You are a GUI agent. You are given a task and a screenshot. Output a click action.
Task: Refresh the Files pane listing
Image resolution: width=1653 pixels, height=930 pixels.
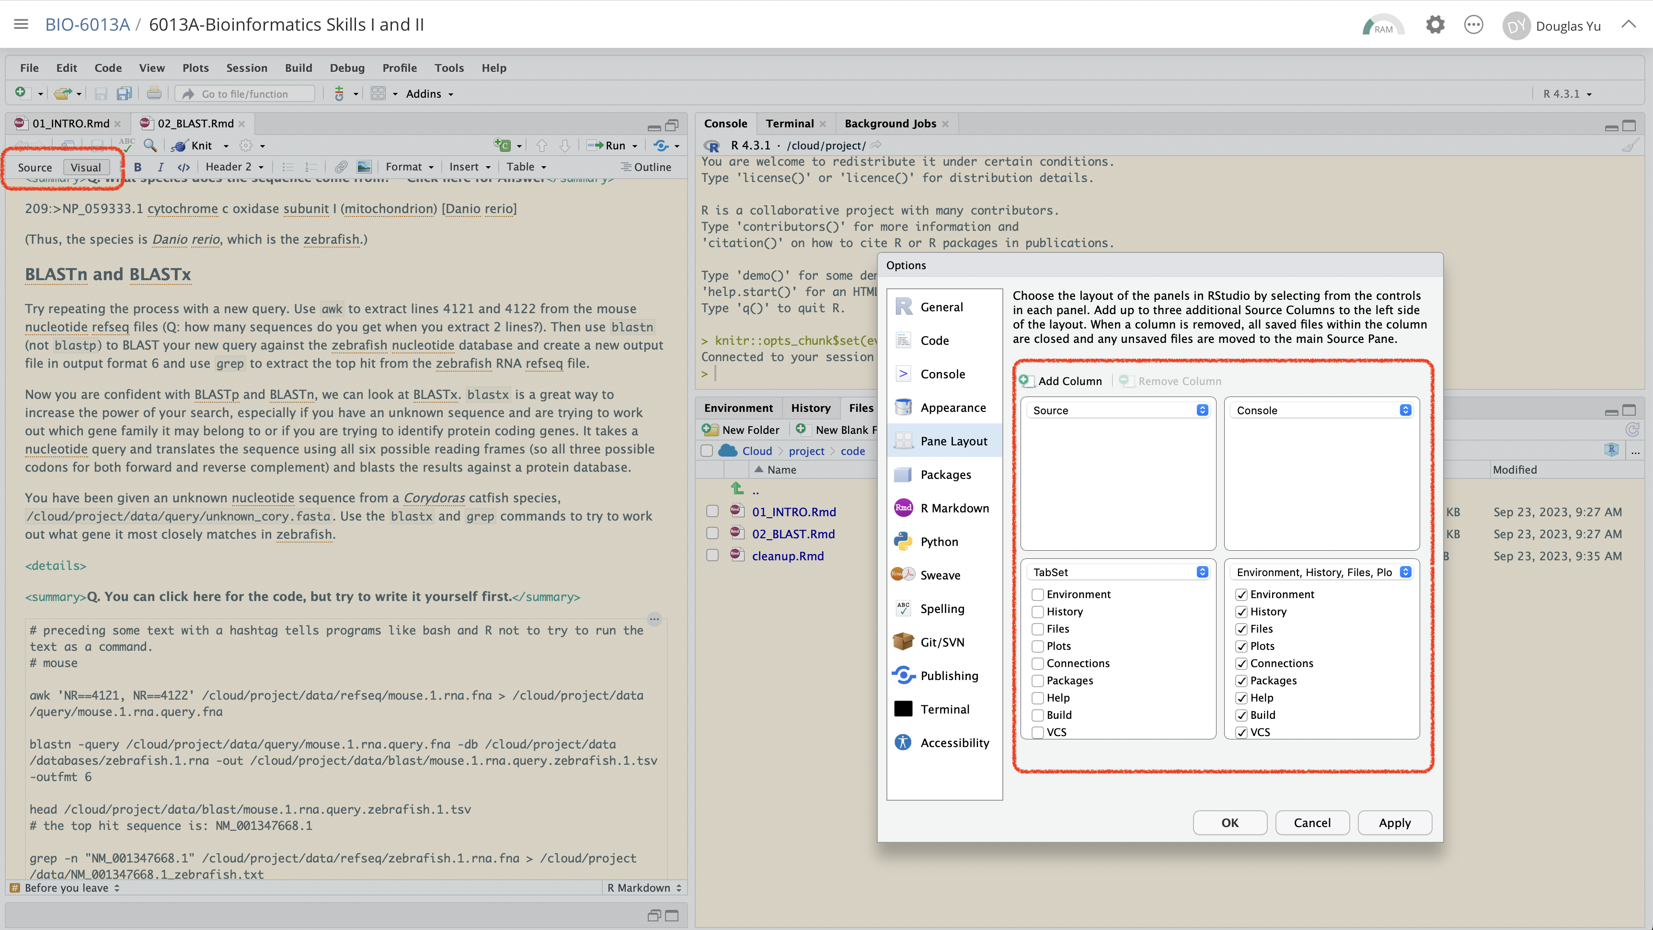pos(1632,430)
